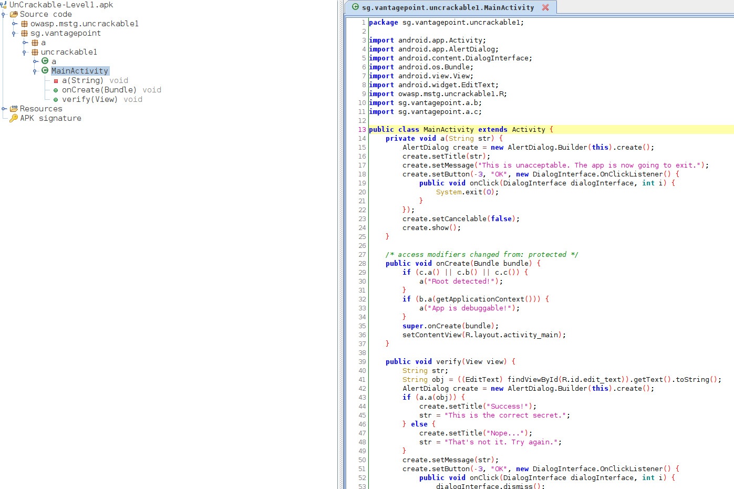Click the 'access modifiers changed from: protected' comment
Image resolution: width=734 pixels, height=489 pixels.
click(x=482, y=254)
